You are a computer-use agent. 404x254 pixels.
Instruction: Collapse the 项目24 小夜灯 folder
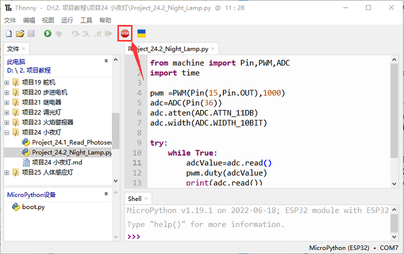(x=7, y=132)
